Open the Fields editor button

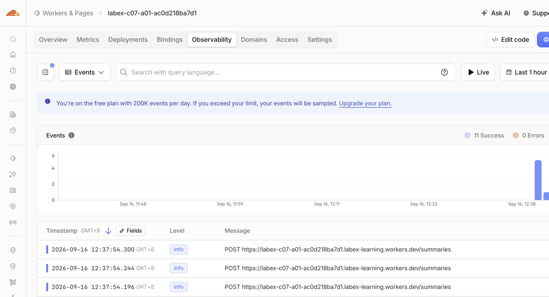tap(131, 231)
